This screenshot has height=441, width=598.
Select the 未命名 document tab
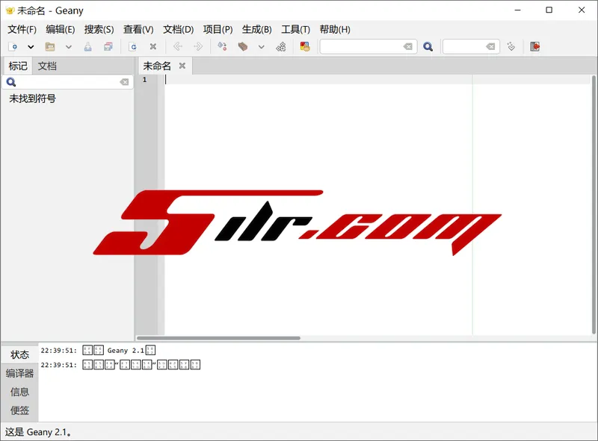coord(157,66)
